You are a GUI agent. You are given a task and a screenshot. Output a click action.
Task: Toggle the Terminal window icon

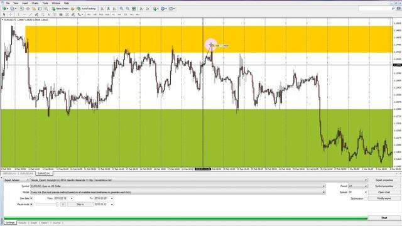click(40, 9)
